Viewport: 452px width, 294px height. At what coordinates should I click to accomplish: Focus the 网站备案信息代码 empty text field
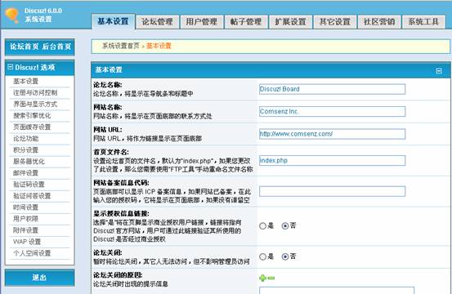[332, 191]
